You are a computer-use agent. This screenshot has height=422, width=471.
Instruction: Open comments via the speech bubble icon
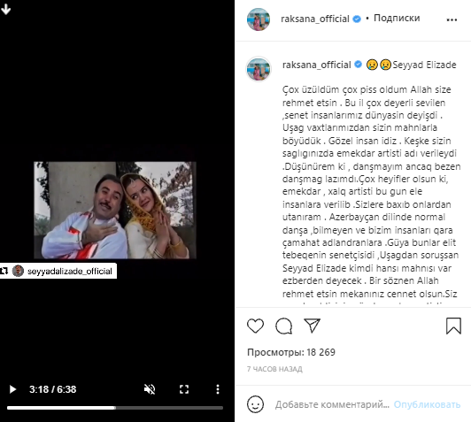[x=284, y=326]
